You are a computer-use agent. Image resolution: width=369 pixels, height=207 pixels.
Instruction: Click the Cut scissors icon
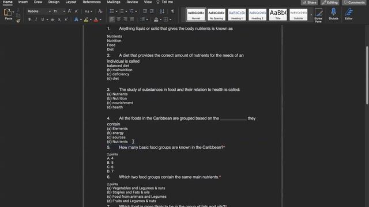point(18,10)
